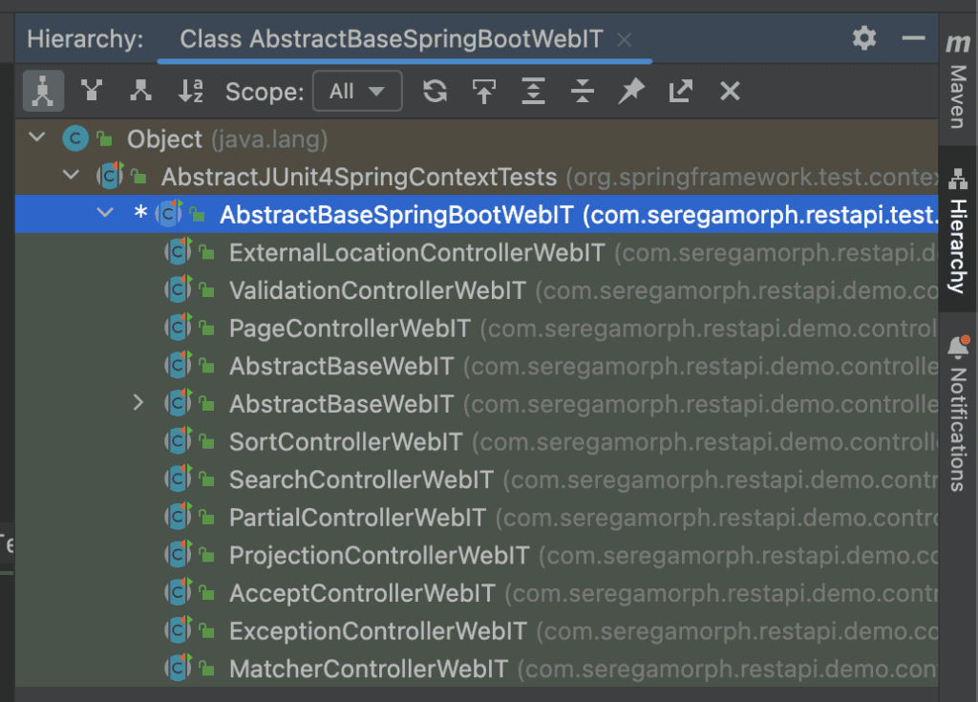Collapse the AbstractBaseSpringBootWebIT node
This screenshot has width=978, height=702.
[x=105, y=213]
